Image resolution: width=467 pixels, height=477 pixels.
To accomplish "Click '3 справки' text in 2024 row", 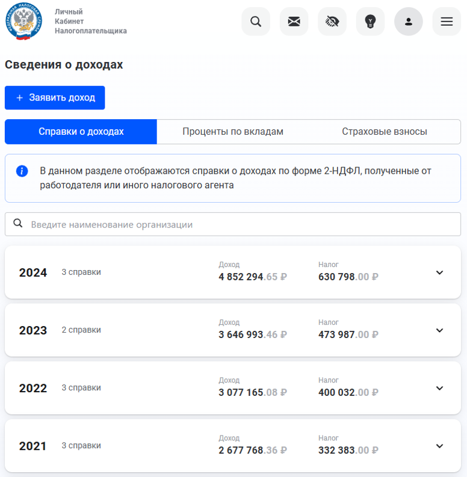I will click(81, 272).
